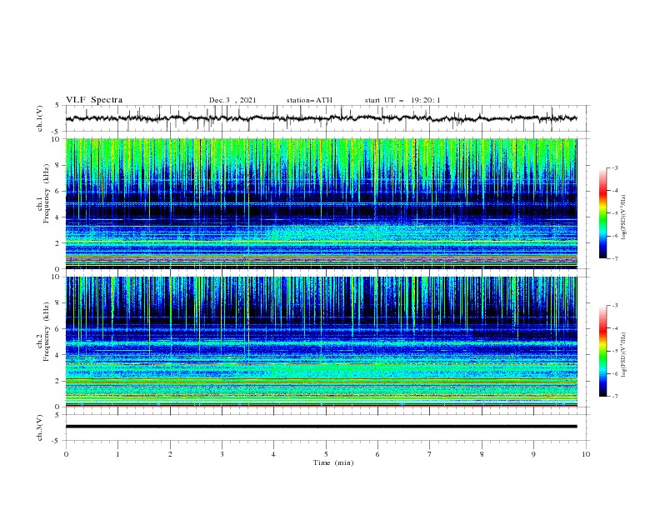Click the ch.2 color bar 'log(PSD)(V²/Hz)' label

[624, 355]
